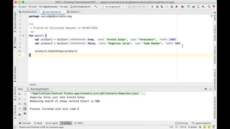This screenshot has height=129, width=230.
Task: Rerun RunningClassKt in Run panel
Action: coord(20,94)
